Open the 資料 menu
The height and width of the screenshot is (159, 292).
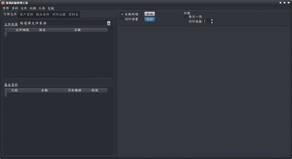(15, 8)
